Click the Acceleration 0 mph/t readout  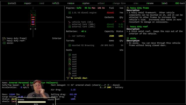click(15, 87)
